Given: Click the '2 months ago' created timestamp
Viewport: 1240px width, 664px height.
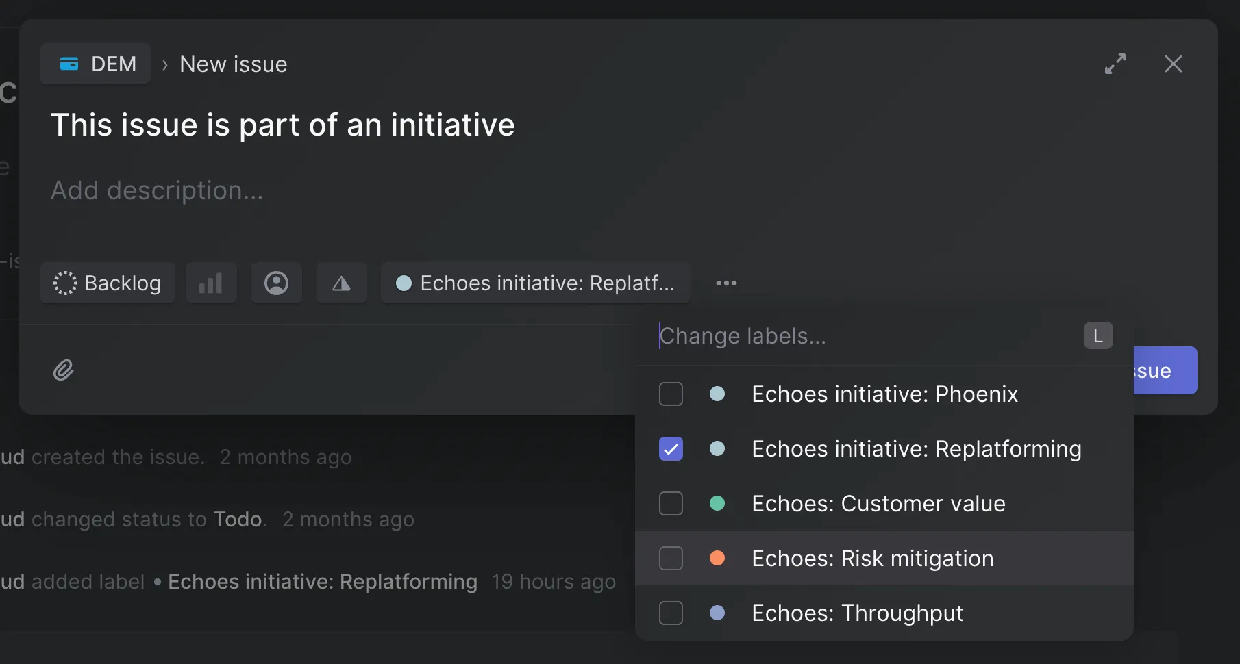Looking at the screenshot, I should (286, 457).
